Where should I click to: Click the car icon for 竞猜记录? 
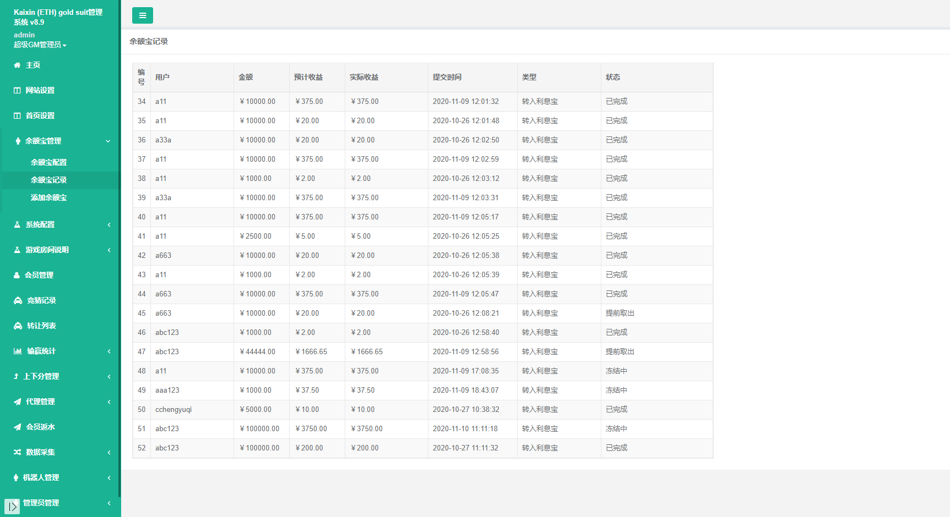[18, 300]
